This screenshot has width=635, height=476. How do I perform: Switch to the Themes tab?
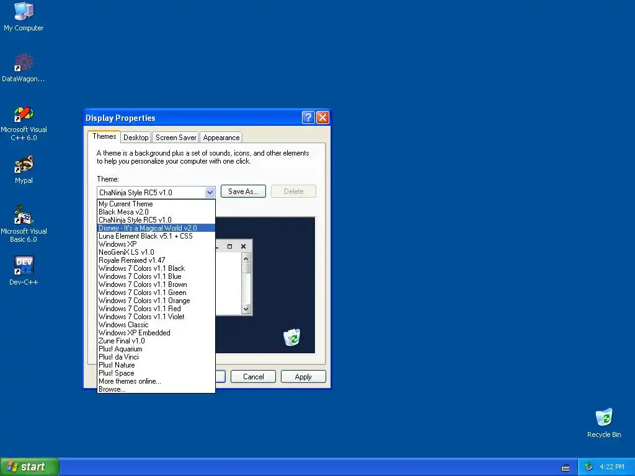click(104, 136)
